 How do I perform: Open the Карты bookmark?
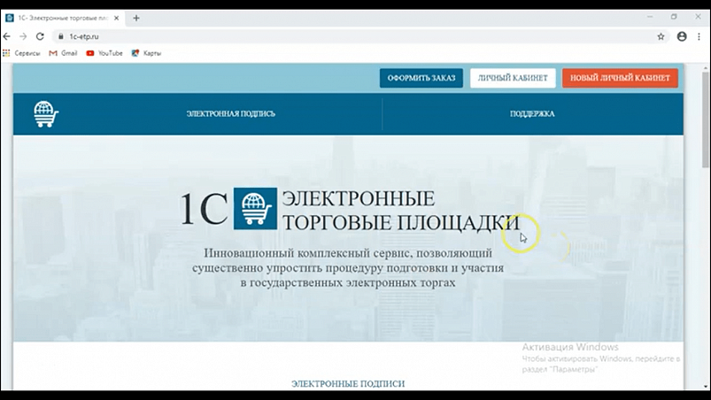click(x=146, y=53)
